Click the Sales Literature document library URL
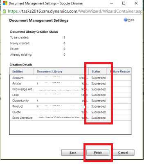This screenshot has width=151, height=165. coord(63,118)
